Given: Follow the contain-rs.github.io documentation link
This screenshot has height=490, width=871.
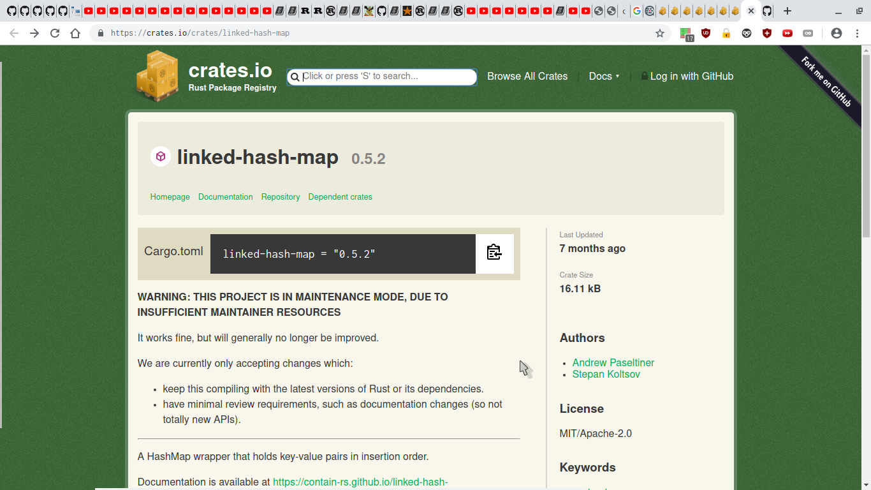Looking at the screenshot, I should click(360, 482).
